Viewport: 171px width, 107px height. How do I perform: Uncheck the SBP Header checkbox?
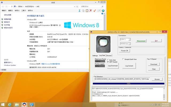click(108, 62)
